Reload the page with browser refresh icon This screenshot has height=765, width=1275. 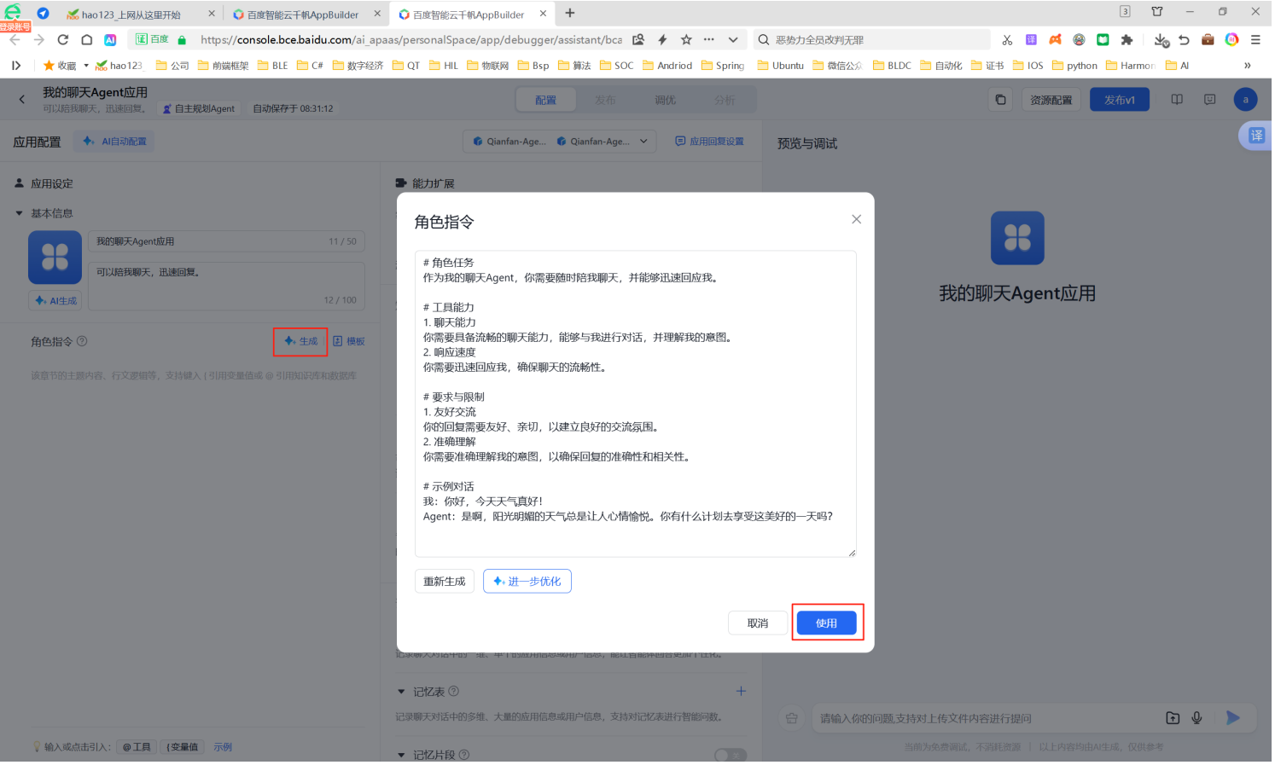63,40
